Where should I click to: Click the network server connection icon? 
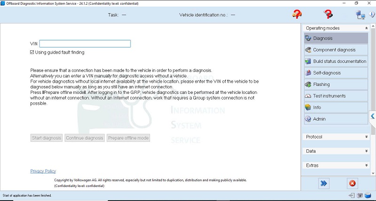360,15
